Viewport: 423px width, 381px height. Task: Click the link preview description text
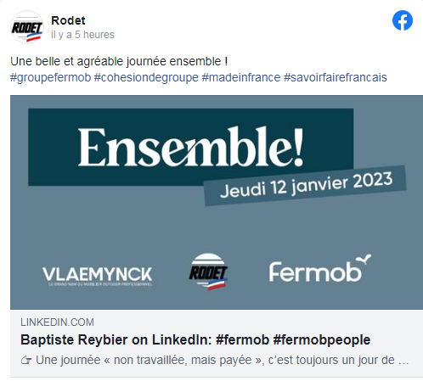(214, 361)
